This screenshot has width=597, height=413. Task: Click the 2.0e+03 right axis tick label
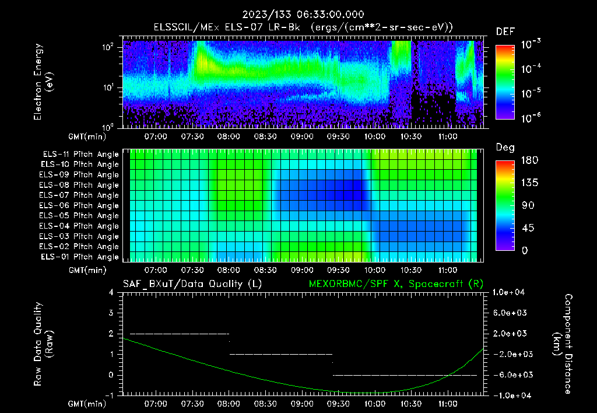(510, 334)
